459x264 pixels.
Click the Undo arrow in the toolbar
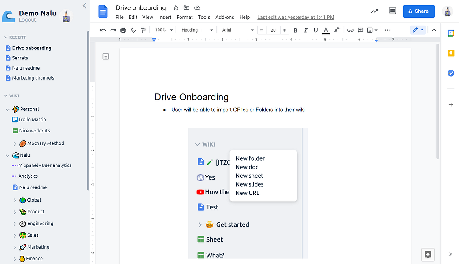[103, 30]
